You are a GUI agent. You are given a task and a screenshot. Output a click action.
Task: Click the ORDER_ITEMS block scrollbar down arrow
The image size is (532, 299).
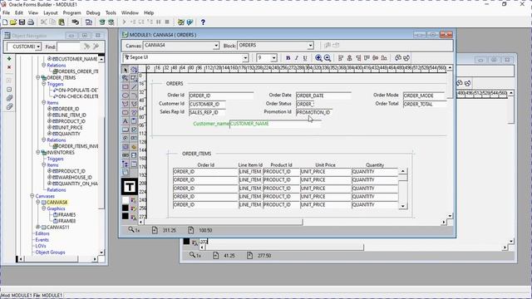point(402,206)
